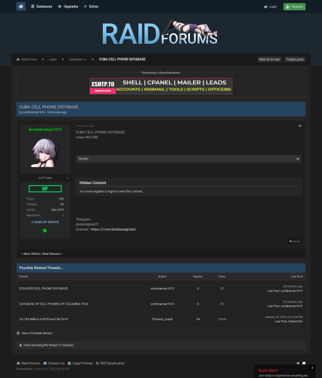
Task: Open the XSMTP.TO advertisement banner
Action: pos(161,86)
